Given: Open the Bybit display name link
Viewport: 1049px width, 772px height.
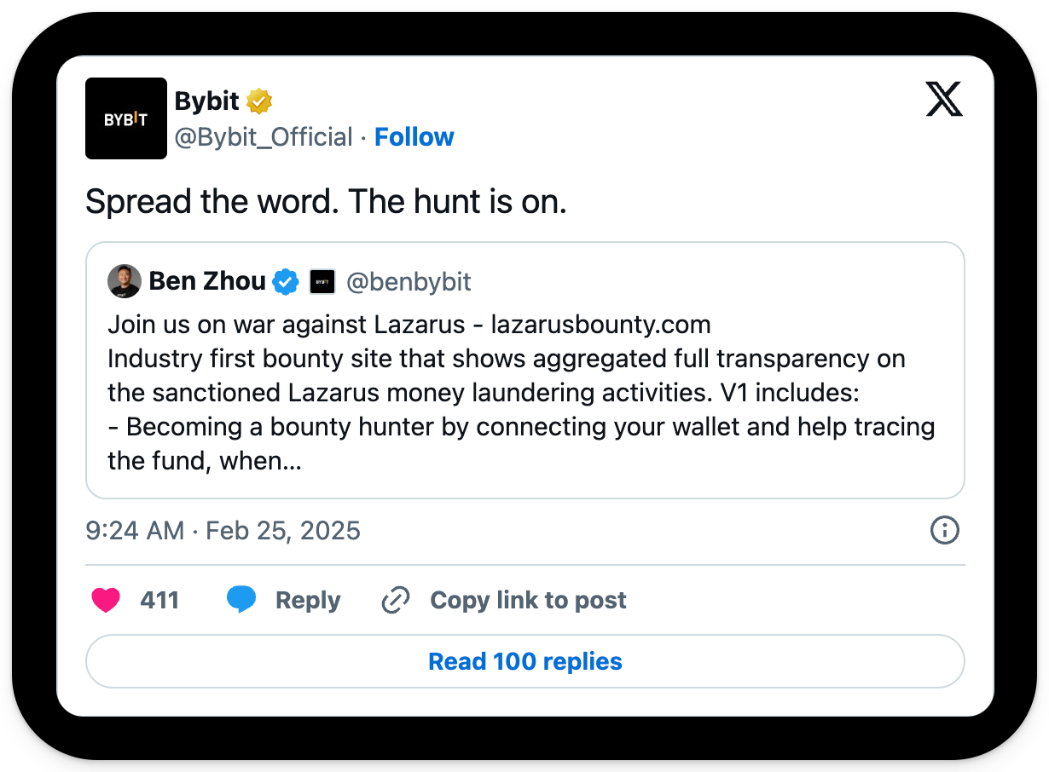Looking at the screenshot, I should click(x=206, y=101).
